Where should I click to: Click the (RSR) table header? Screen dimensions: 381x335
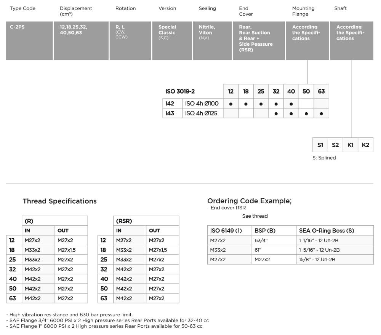point(146,221)
